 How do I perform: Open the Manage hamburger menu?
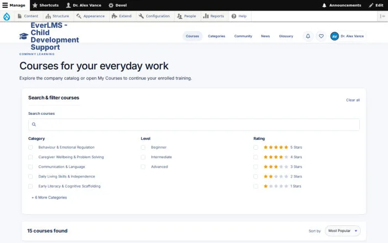coord(14,5)
